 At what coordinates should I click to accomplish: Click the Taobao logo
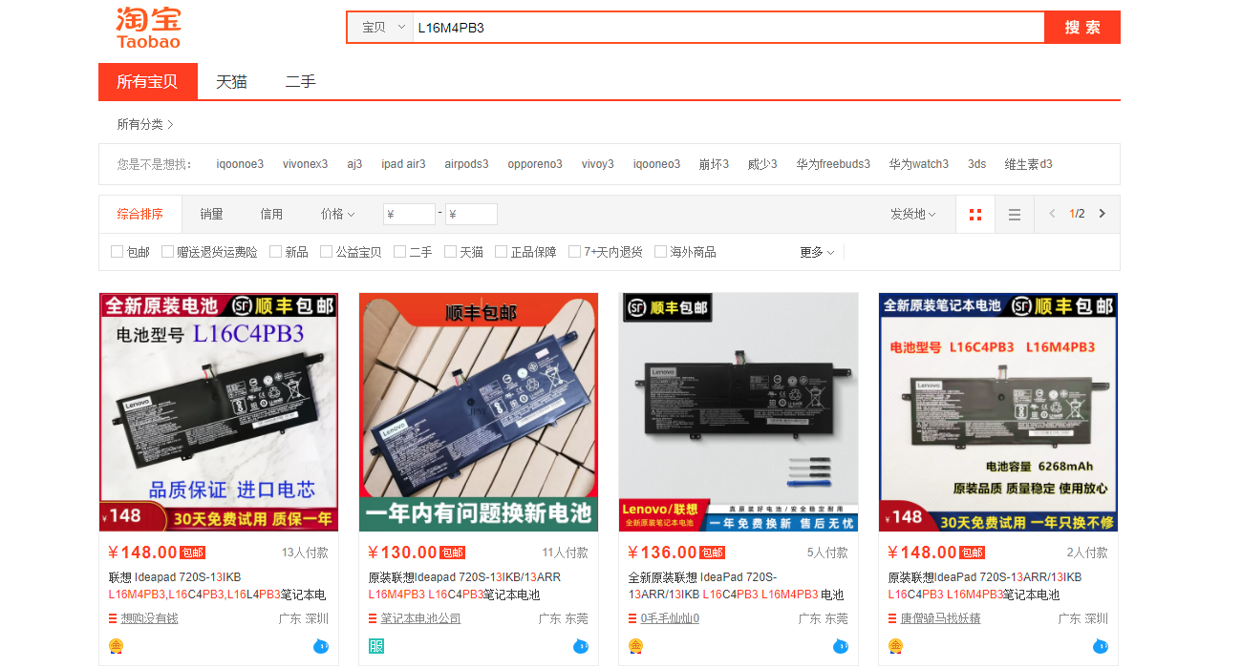click(x=149, y=27)
